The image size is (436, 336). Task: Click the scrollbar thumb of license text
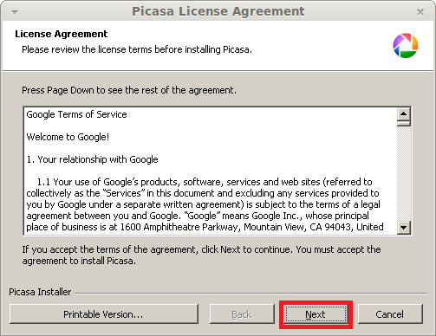[404, 124]
